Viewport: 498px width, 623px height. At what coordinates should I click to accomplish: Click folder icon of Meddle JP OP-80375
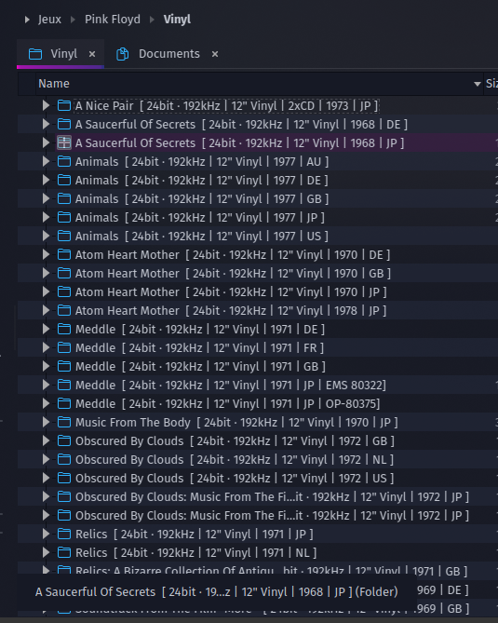click(64, 403)
